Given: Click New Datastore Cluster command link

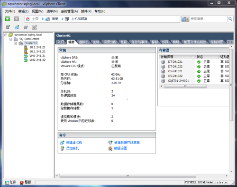Looking at the screenshot, I should (x=127, y=143).
